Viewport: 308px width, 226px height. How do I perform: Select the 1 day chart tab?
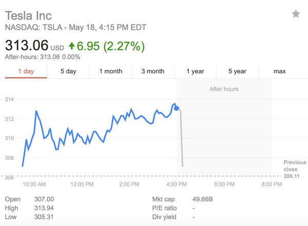coord(26,72)
